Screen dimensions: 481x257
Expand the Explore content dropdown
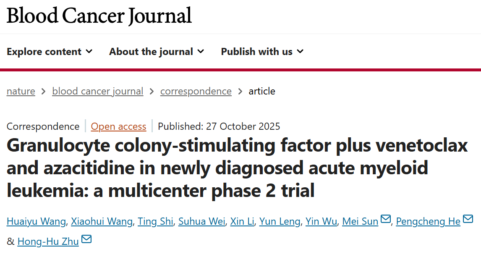[x=50, y=52]
